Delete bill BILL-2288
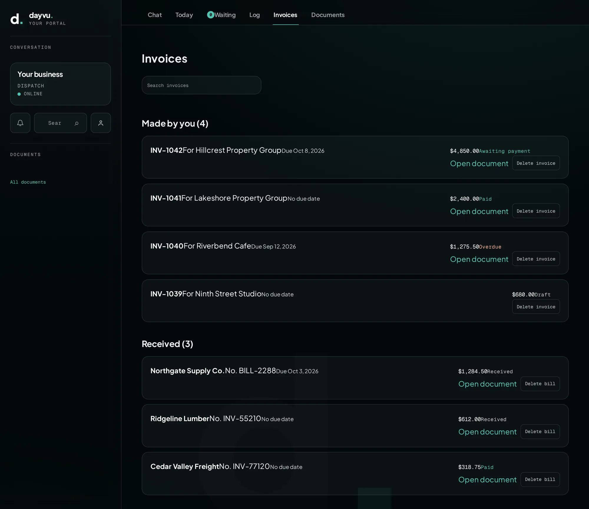The height and width of the screenshot is (509, 589). [540, 384]
